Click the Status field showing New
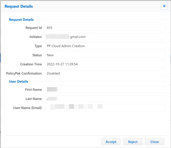171x148 pixels. pyautogui.click(x=105, y=55)
